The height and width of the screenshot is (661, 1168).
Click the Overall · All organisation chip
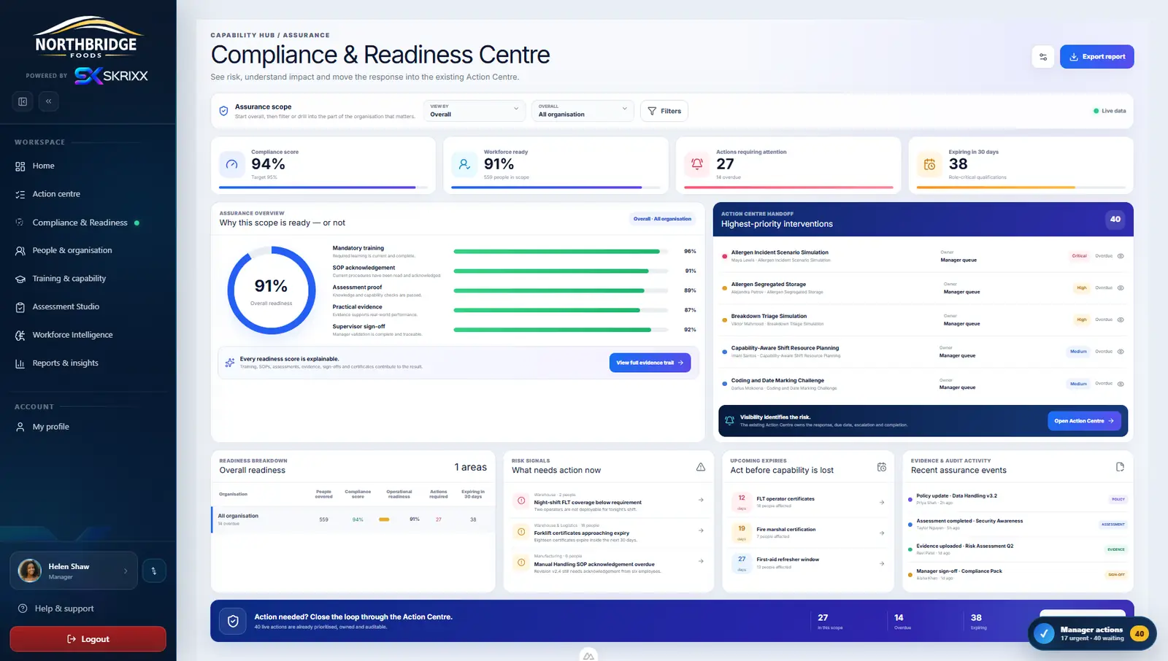pyautogui.click(x=662, y=219)
